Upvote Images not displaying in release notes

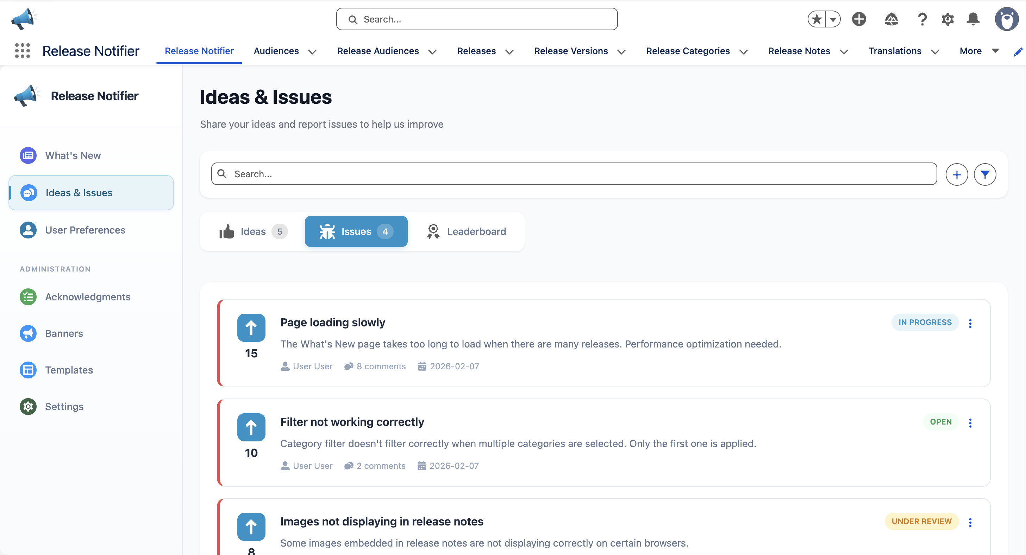tap(251, 527)
